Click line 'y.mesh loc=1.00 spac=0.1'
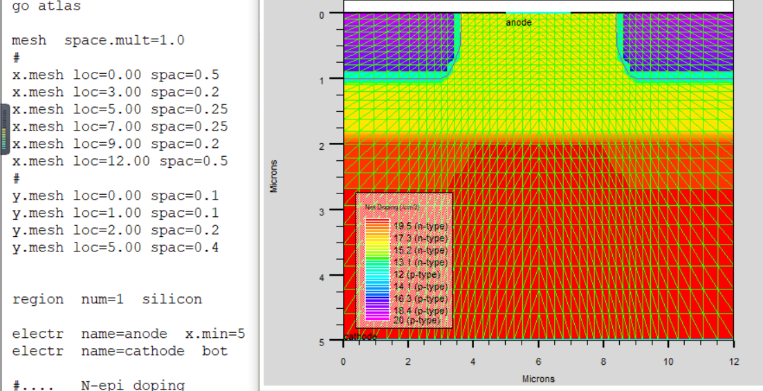Image resolution: width=763 pixels, height=391 pixels. click(116, 213)
